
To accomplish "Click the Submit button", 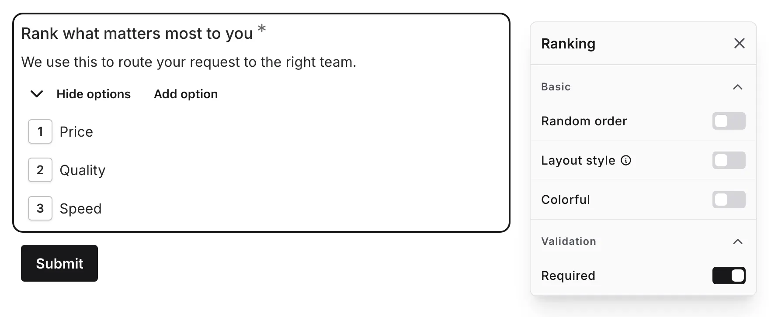I will pos(59,263).
